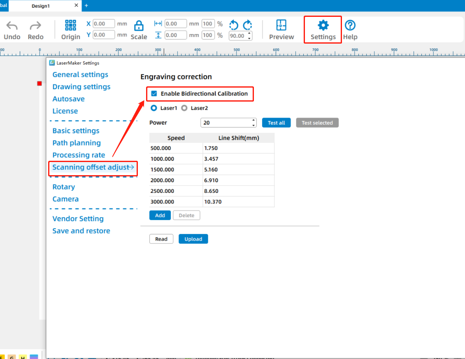Screen dimensions: 465x359
Task: Pick the yellow H color swatch
Action: (x=23, y=357)
